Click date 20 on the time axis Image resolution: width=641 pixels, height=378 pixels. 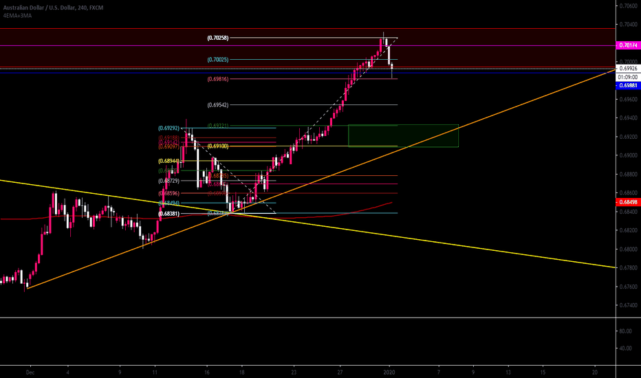tap(595, 373)
